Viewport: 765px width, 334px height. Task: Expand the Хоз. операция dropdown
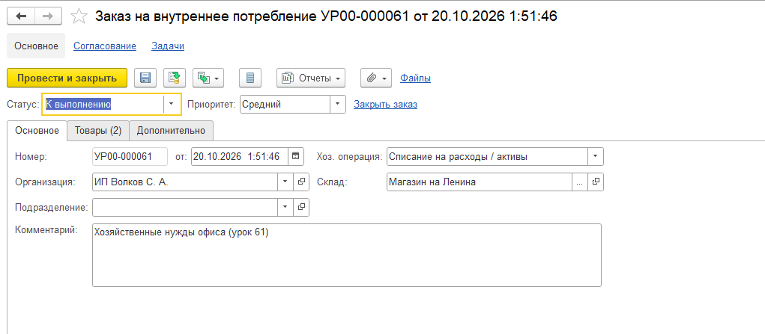595,156
